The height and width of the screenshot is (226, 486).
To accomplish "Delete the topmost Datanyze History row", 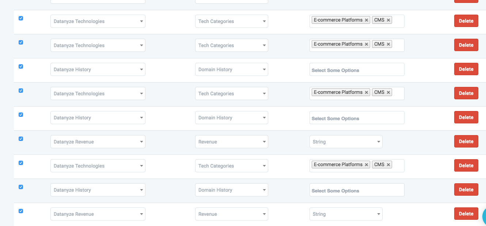I will (466, 69).
